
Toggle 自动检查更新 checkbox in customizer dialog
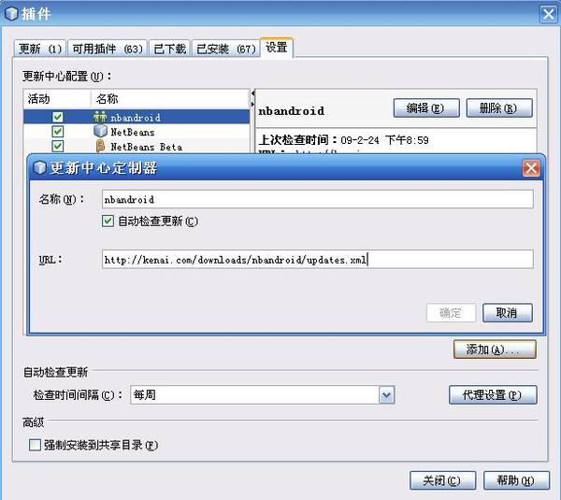pyautogui.click(x=108, y=221)
